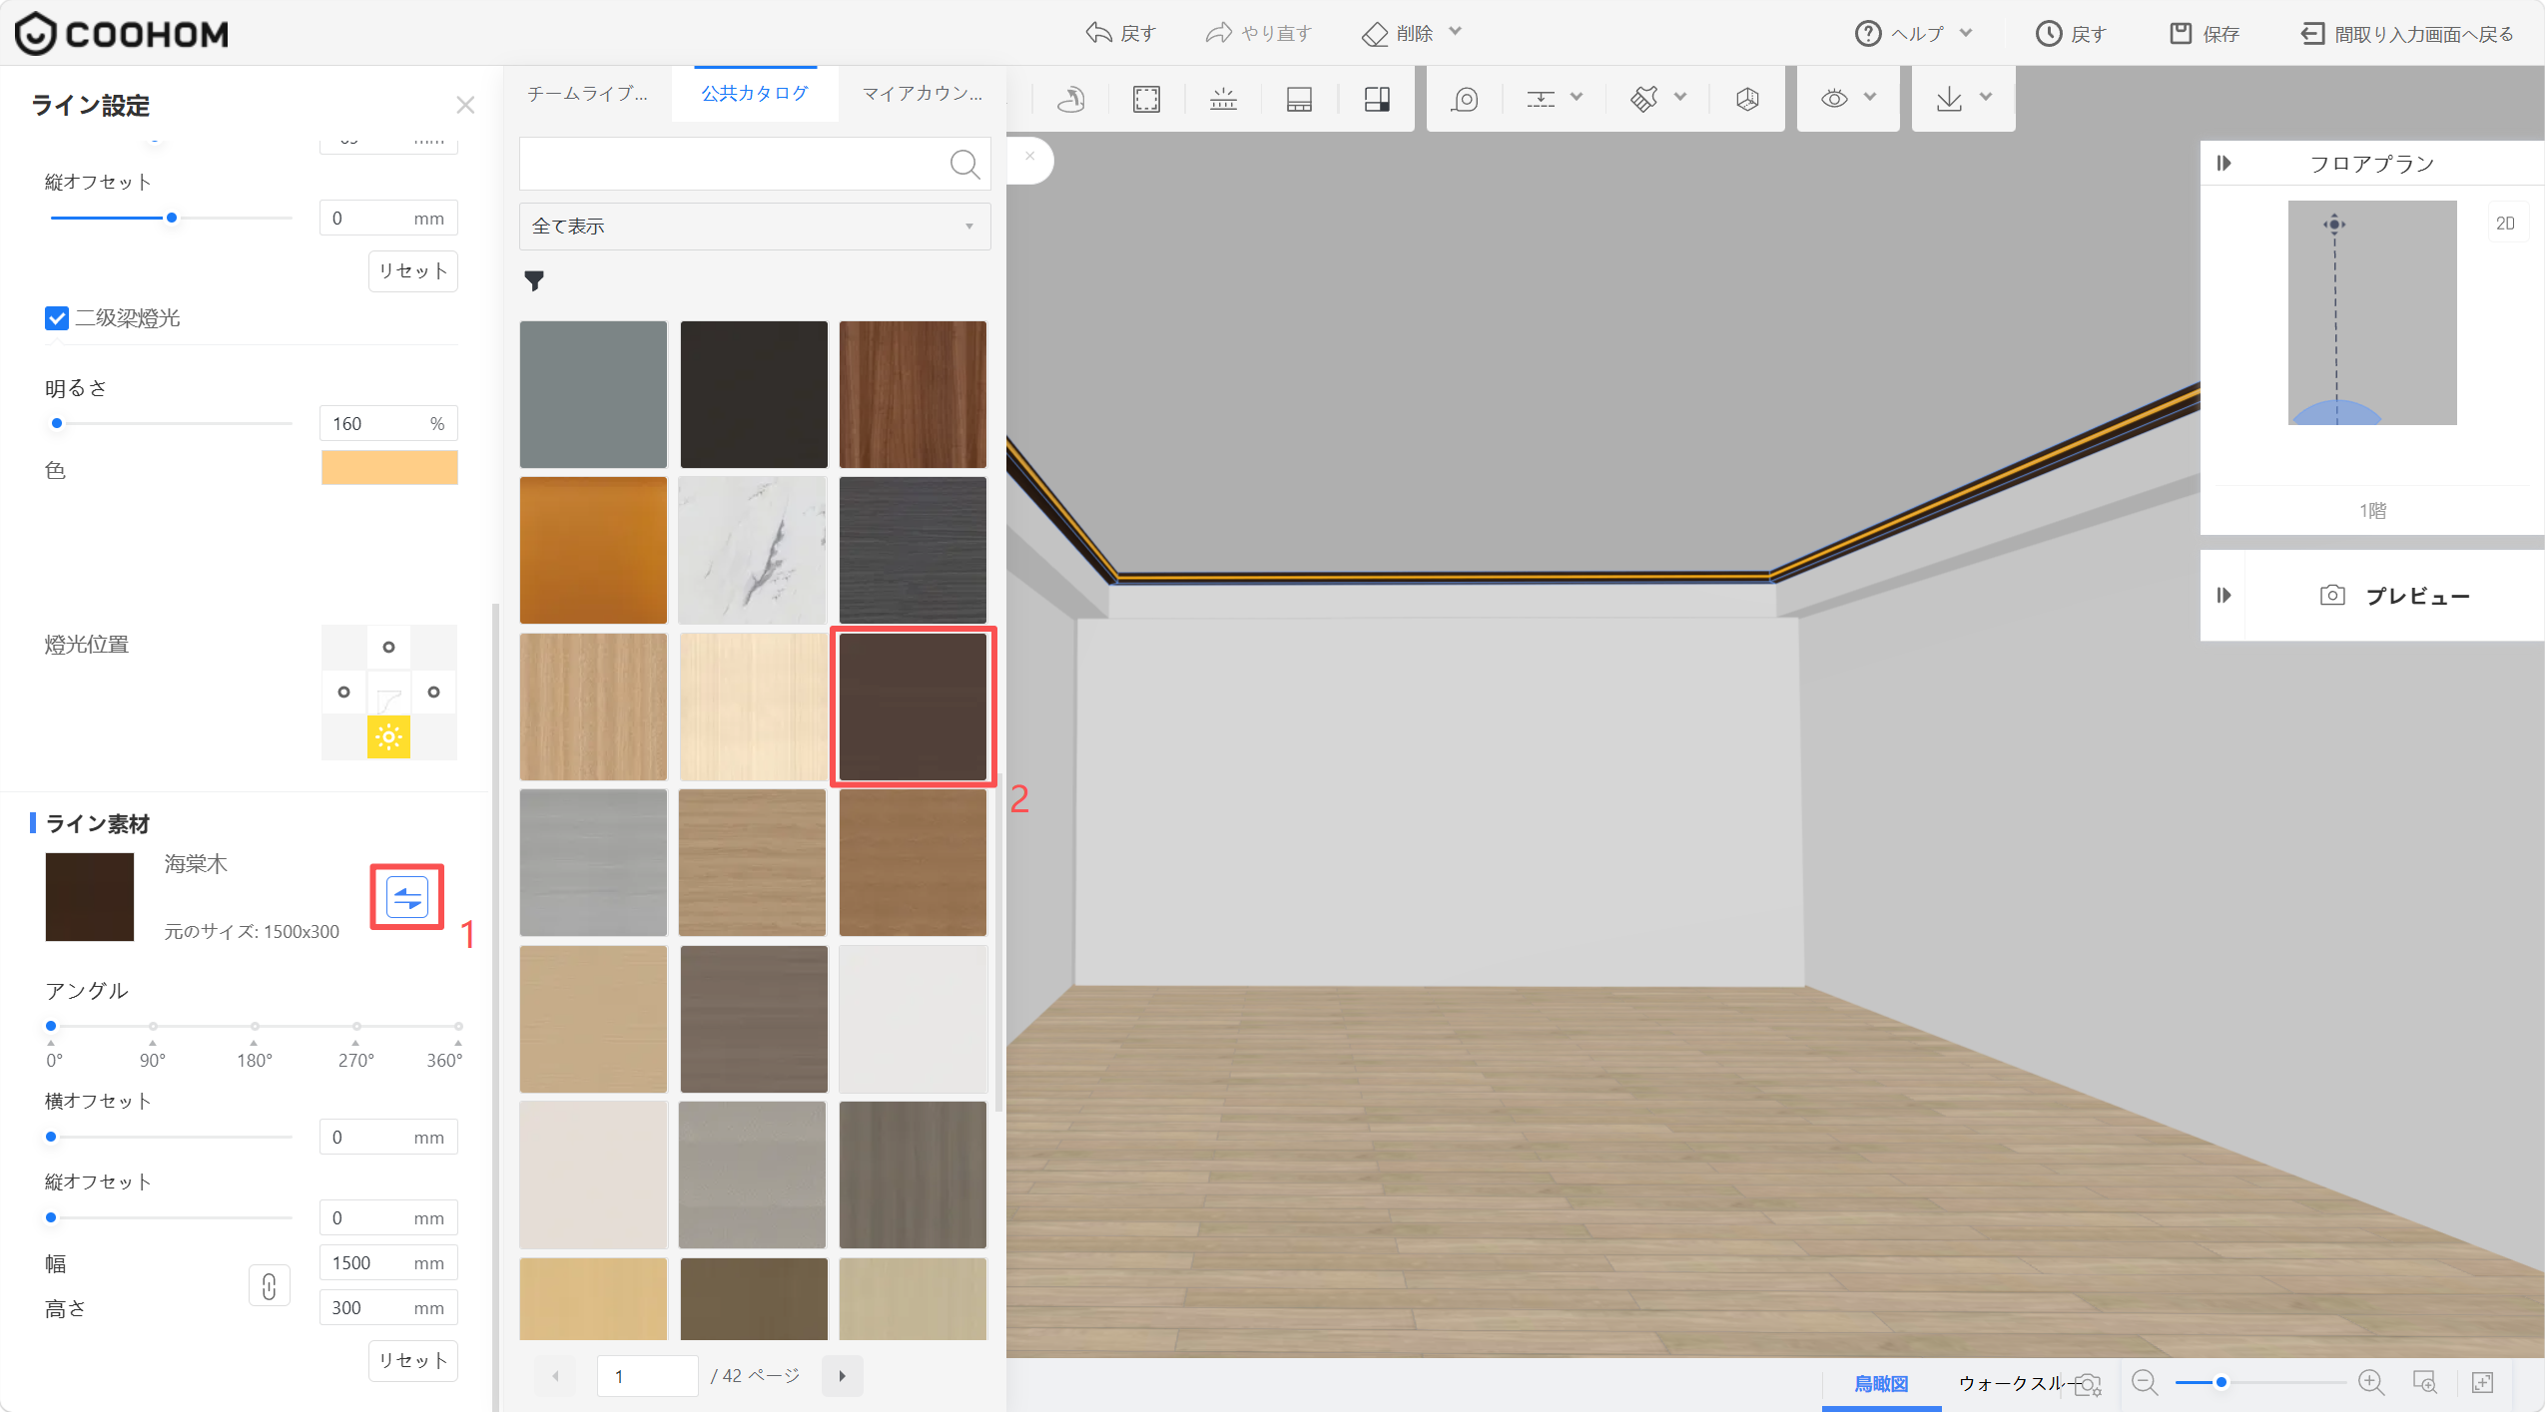Go to the next catalog page arrow
This screenshot has width=2545, height=1412.
click(x=842, y=1376)
